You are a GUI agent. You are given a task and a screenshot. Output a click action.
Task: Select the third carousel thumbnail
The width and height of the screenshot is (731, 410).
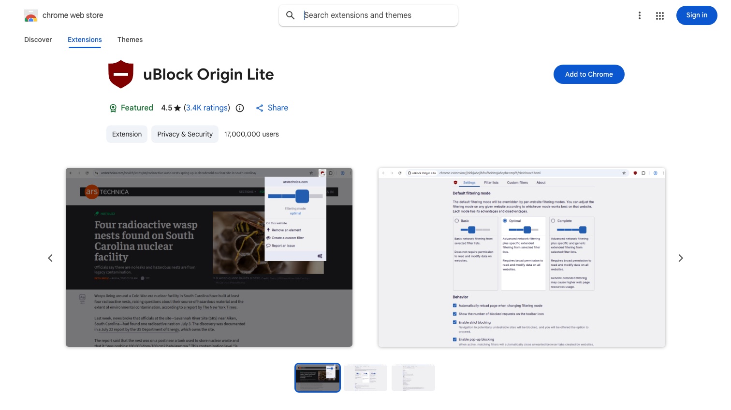[x=413, y=378]
